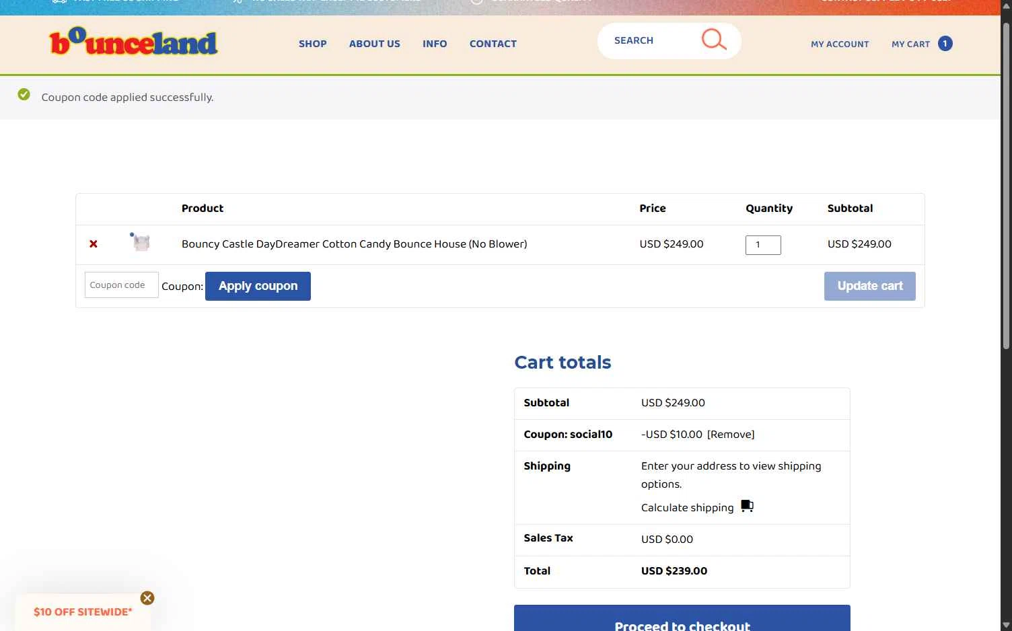This screenshot has height=631, width=1012.
Task: Open MY ACCOUNT link
Action: [840, 44]
